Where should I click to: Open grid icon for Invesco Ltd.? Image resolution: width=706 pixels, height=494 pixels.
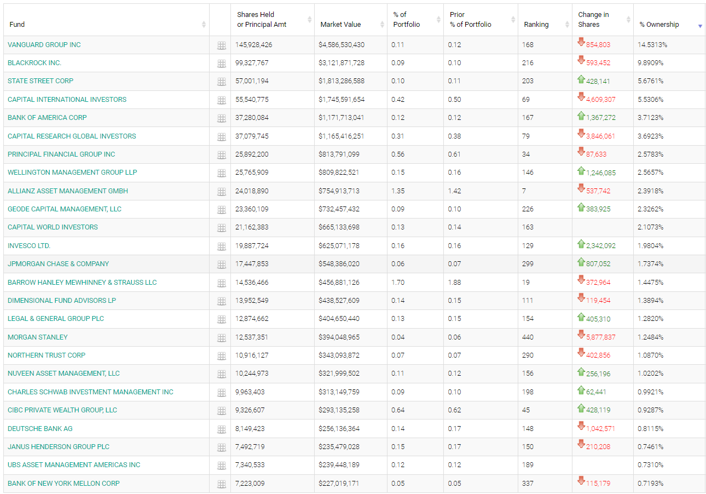tap(221, 247)
